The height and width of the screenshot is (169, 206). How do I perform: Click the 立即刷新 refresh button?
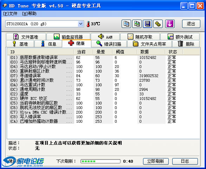point(156,161)
